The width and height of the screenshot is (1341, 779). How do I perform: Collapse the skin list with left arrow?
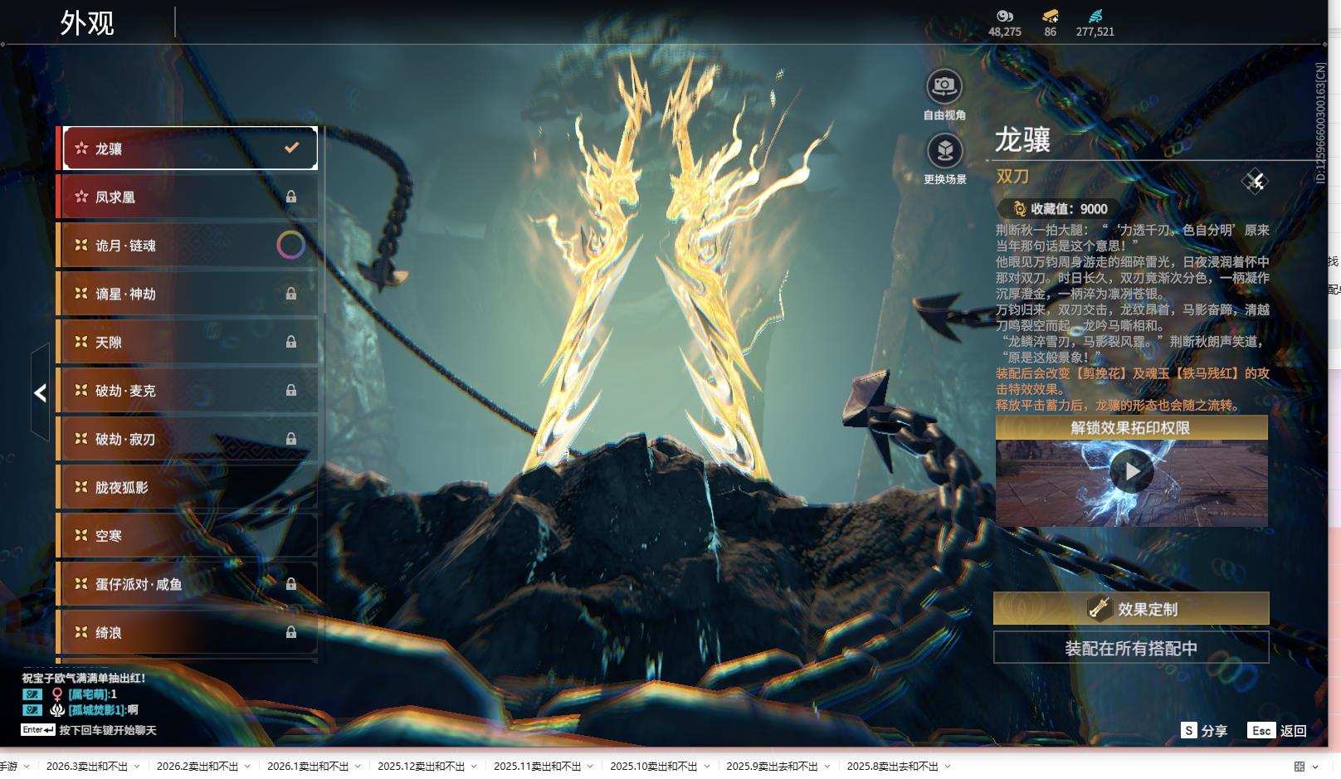coord(40,392)
